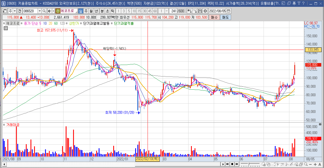
Task: Click the rewind button in replay controls
Action: tap(227, 164)
